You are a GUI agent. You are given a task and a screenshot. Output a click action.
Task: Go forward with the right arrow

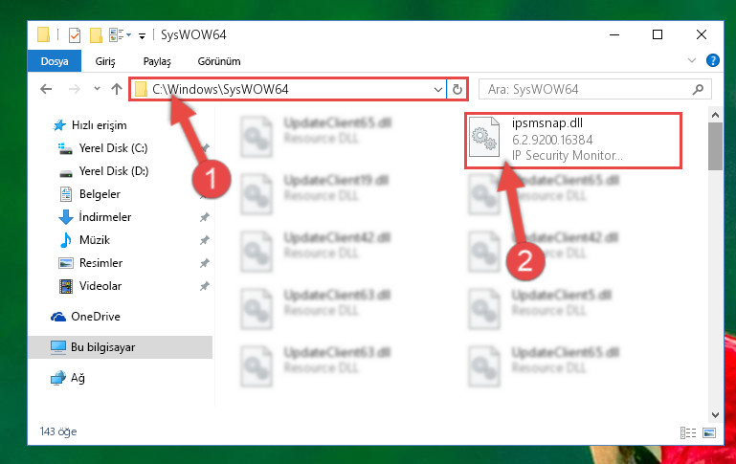click(74, 89)
